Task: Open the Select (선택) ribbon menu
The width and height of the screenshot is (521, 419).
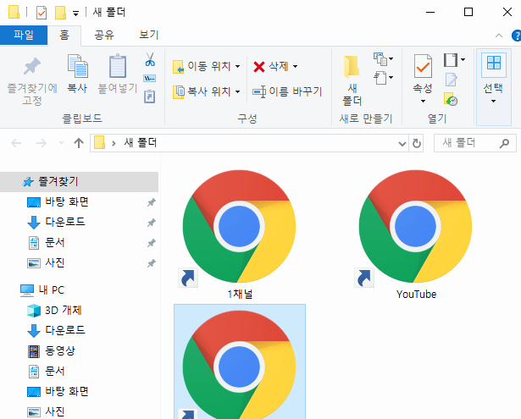Action: point(493,87)
